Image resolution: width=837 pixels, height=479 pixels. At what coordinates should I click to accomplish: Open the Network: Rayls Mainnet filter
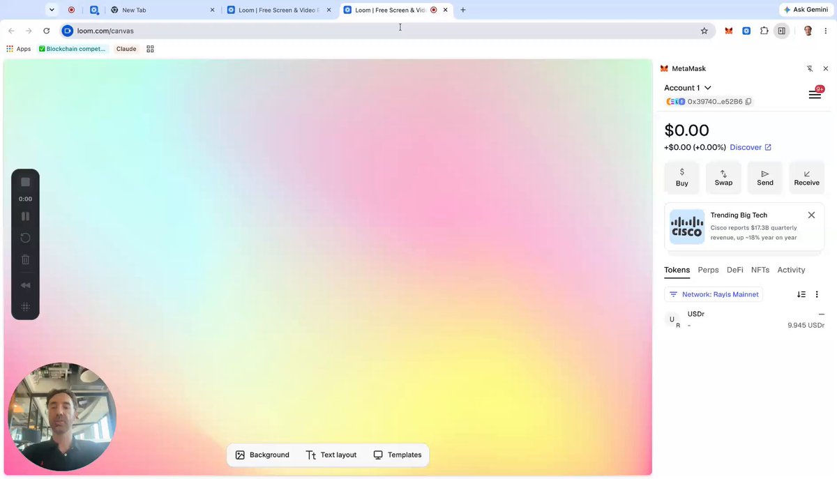coord(714,294)
